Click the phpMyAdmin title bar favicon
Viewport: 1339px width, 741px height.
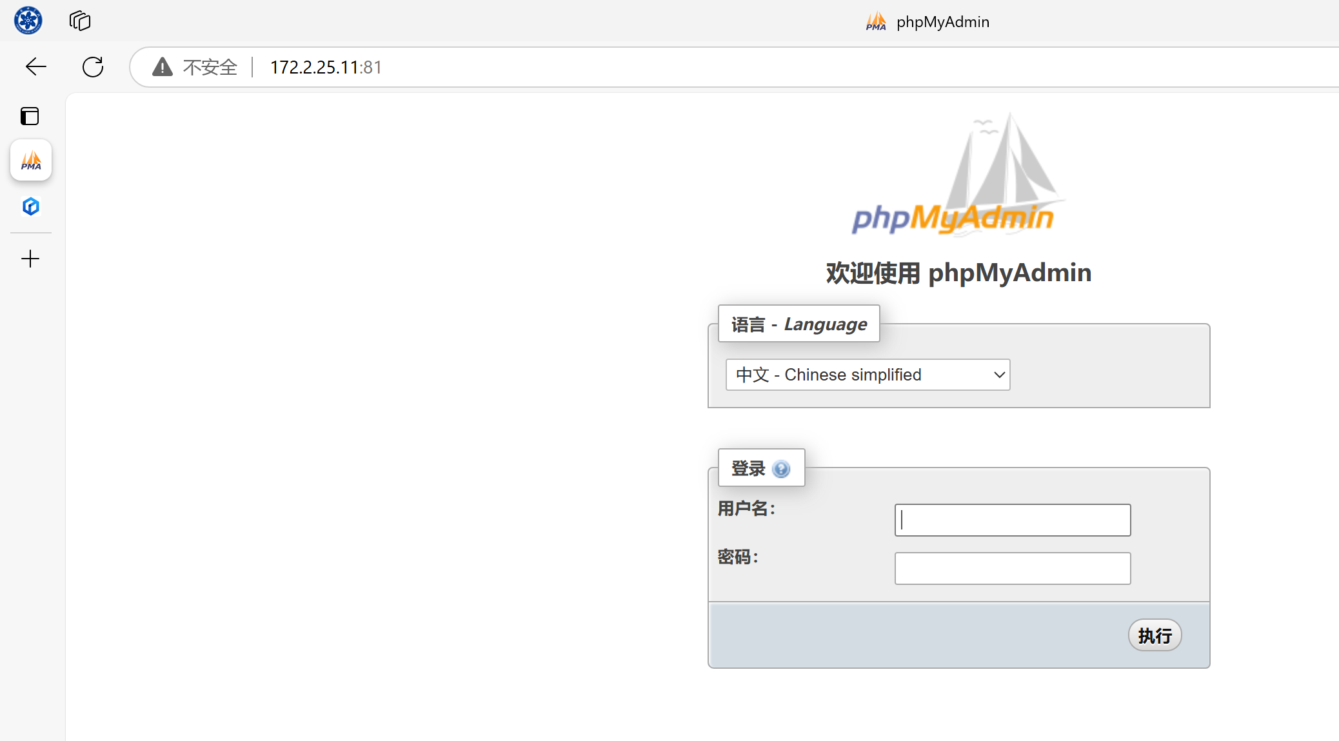[x=876, y=22]
